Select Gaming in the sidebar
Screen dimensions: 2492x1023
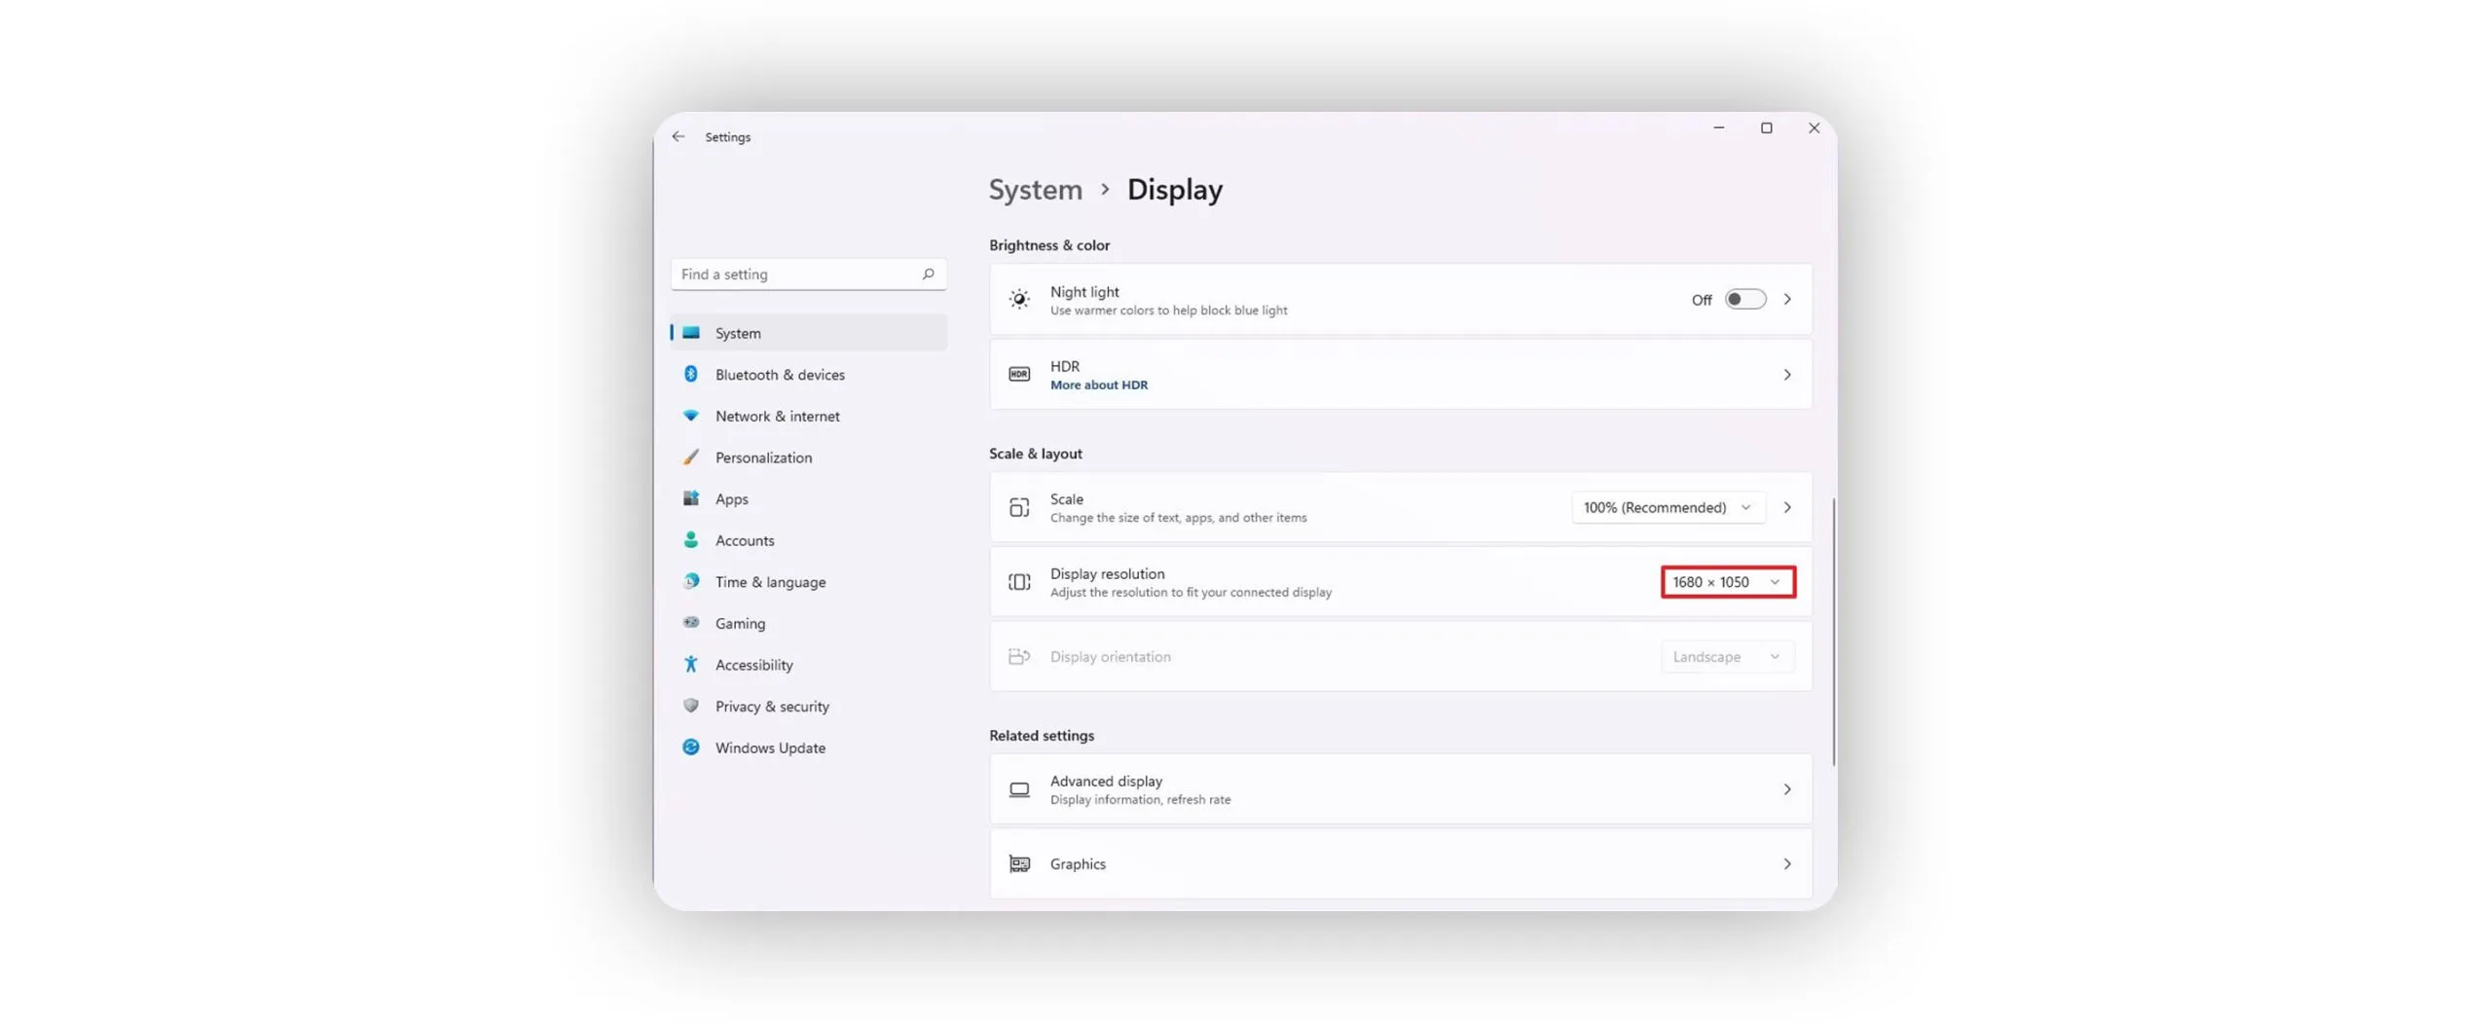(x=740, y=624)
